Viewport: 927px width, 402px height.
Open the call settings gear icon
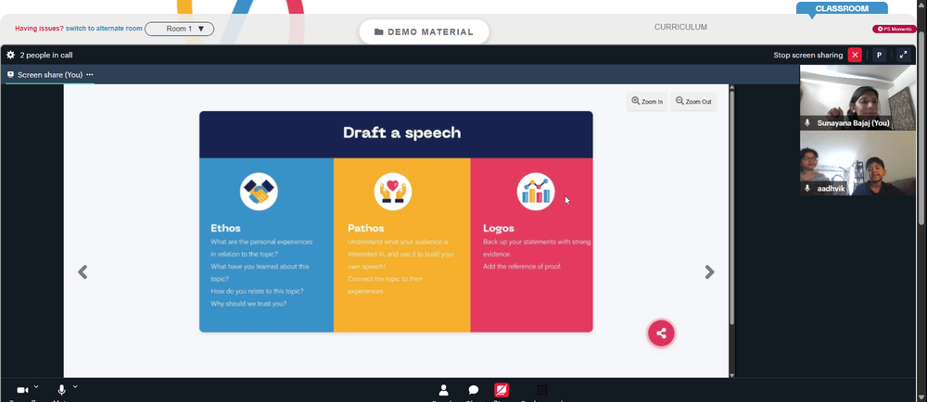(x=10, y=55)
